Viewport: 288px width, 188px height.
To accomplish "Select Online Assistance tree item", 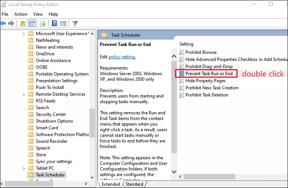I will [53, 61].
